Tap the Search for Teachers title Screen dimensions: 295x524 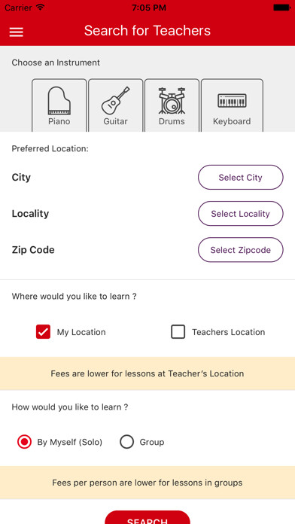pos(147,30)
